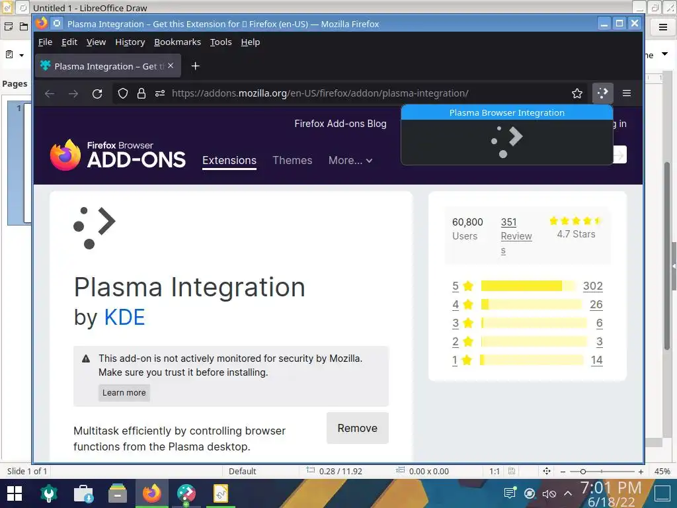Screen dimensions: 677x508
Task: Open a new Firefox tab
Action: [x=195, y=66]
